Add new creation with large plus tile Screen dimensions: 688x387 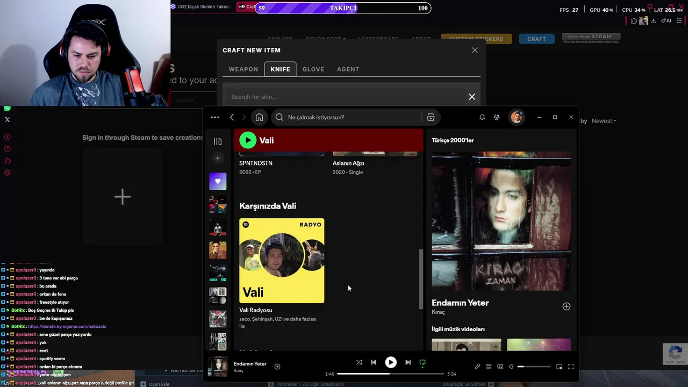pos(123,197)
